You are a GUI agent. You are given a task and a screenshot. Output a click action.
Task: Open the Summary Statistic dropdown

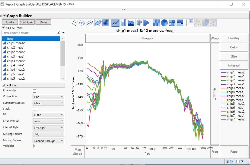(48, 103)
